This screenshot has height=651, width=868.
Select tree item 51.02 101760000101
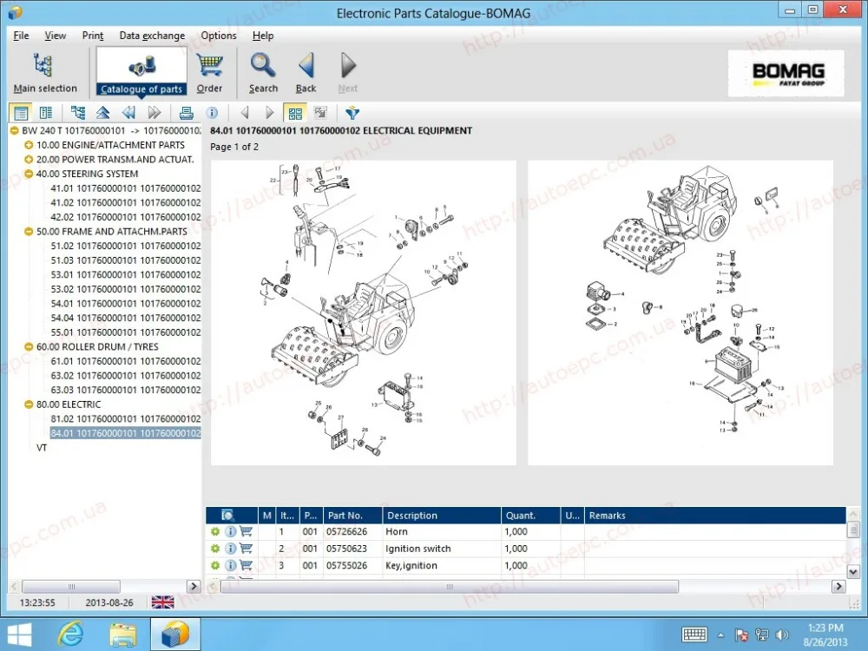click(126, 246)
